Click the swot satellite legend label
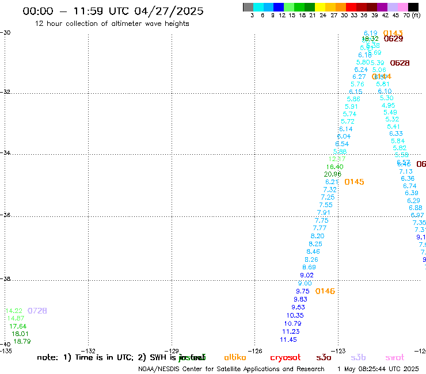This screenshot has height=374, width=426. [x=395, y=357]
